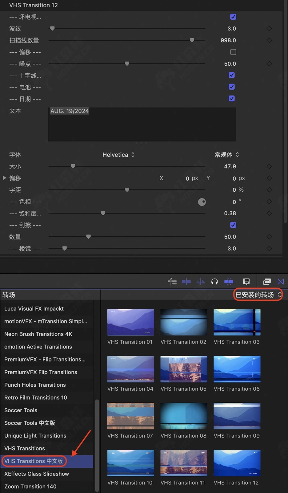Image resolution: width=288 pixels, height=493 pixels.
Task: Disable the 坏电视 checkbox
Action: point(233,17)
